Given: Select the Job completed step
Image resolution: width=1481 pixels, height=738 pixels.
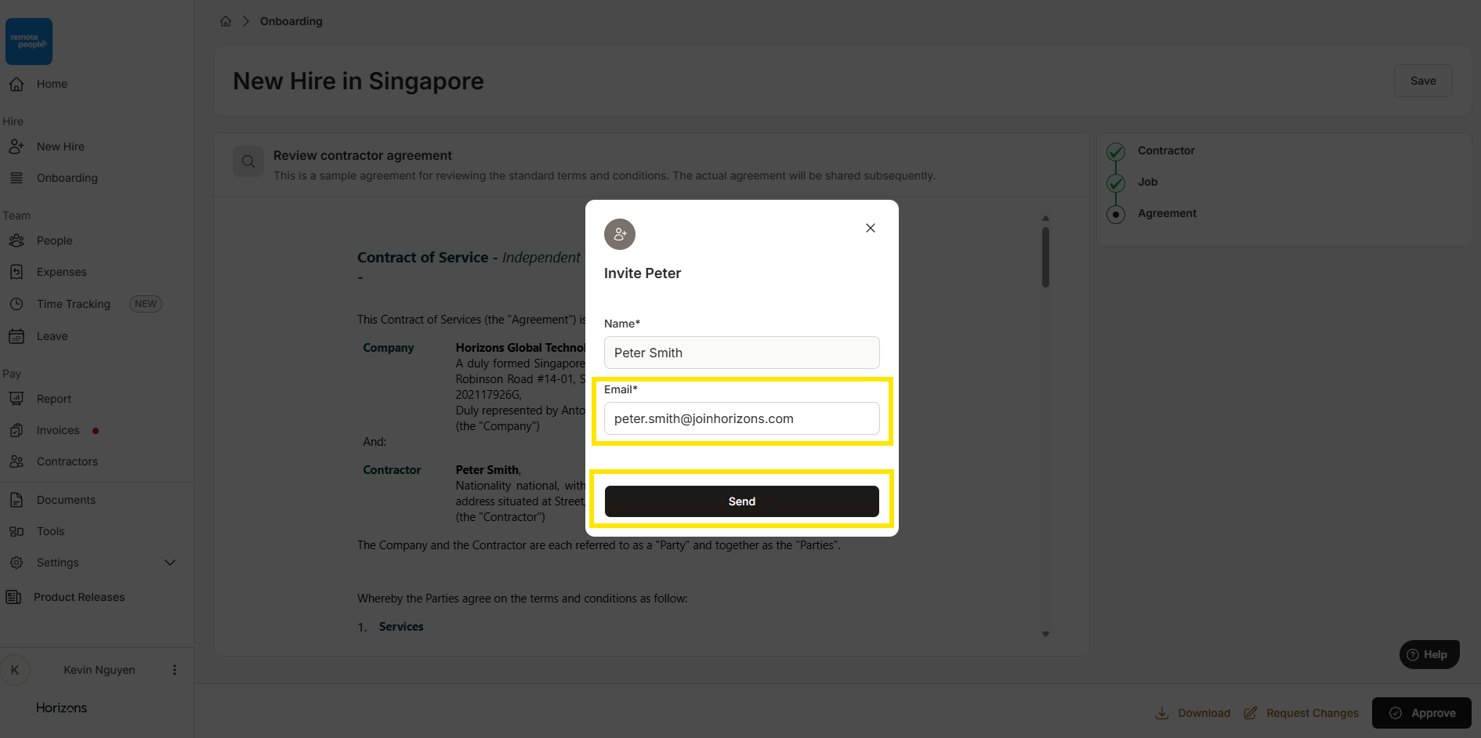Looking at the screenshot, I should coord(1116,183).
